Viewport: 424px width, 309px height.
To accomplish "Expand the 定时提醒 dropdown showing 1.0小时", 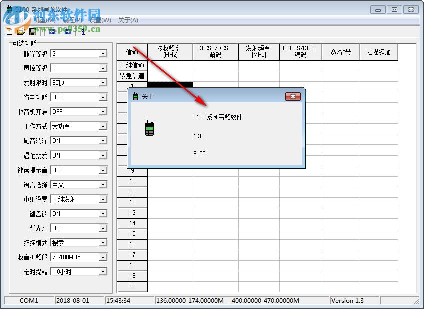I will tap(103, 272).
